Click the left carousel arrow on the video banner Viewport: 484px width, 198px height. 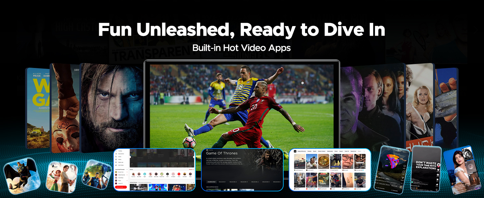click(x=130, y=157)
